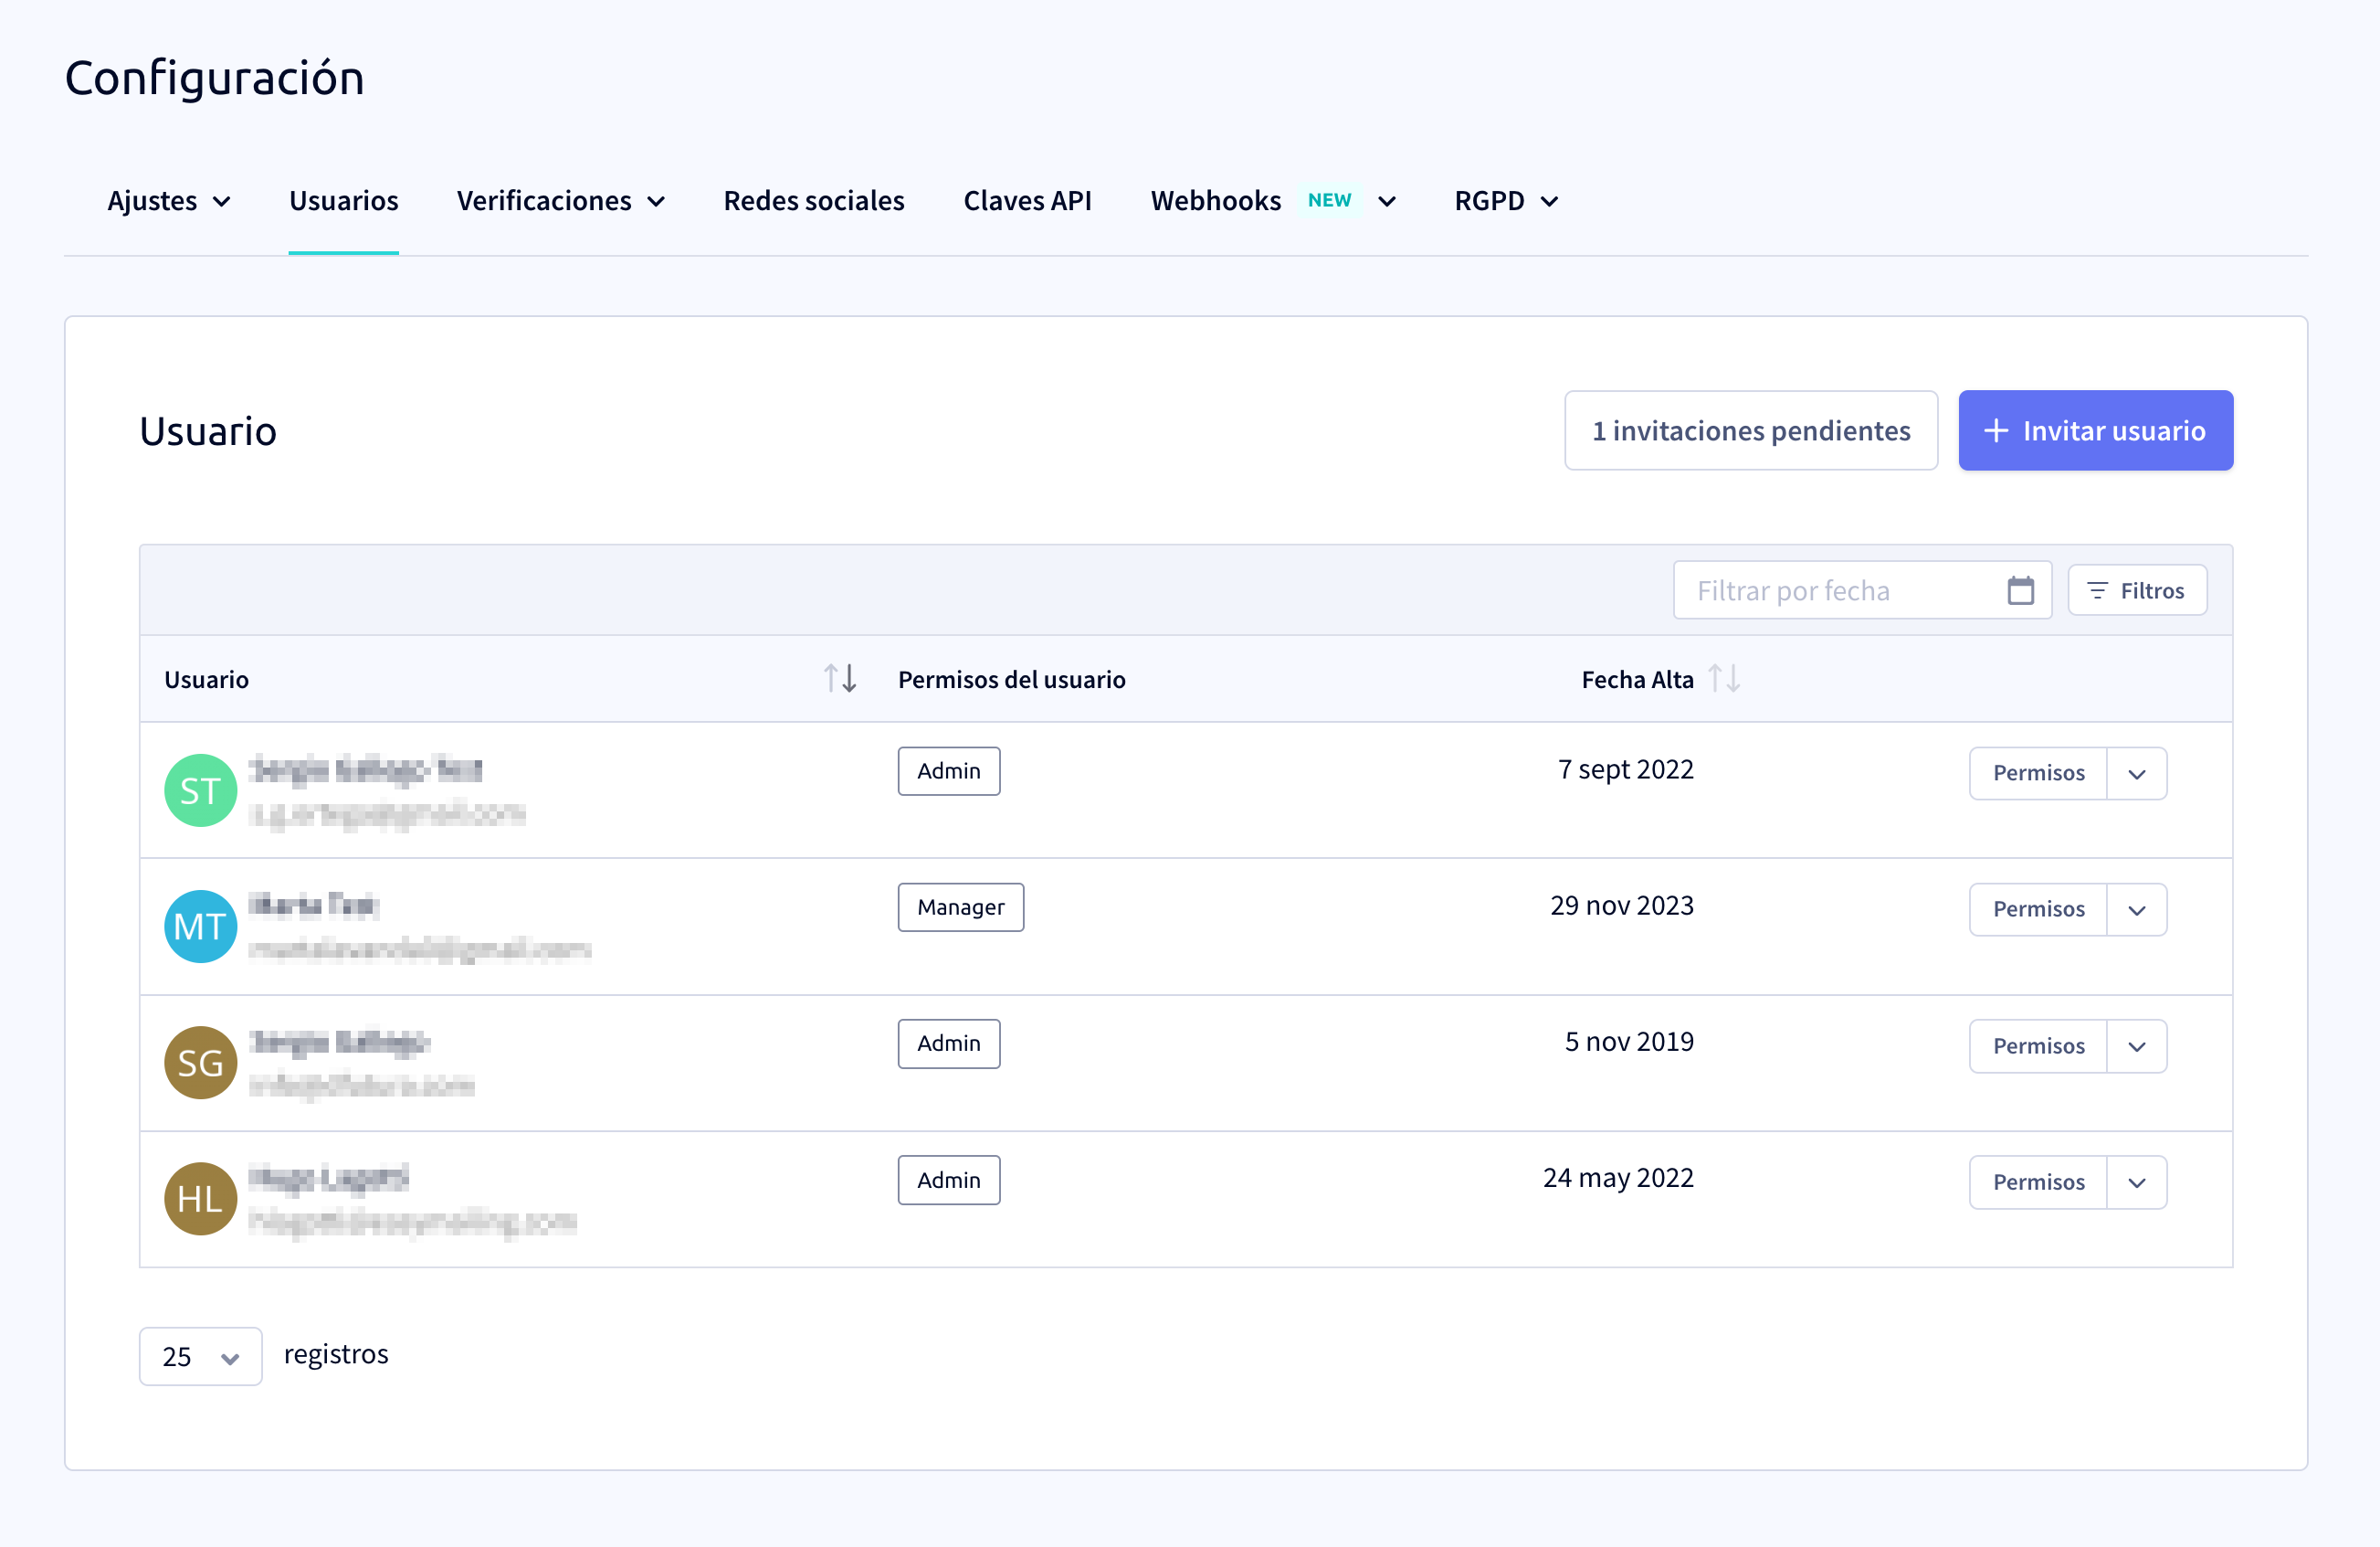Open Permisos for the ST user
Screen dimensions: 2380x1547
point(2038,773)
